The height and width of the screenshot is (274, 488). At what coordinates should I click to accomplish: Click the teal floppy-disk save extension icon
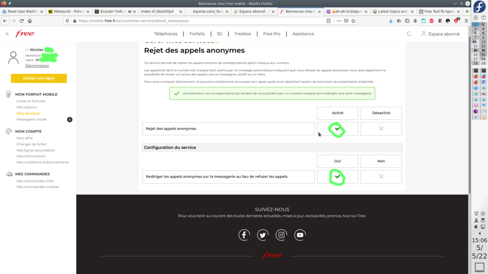pos(423,21)
